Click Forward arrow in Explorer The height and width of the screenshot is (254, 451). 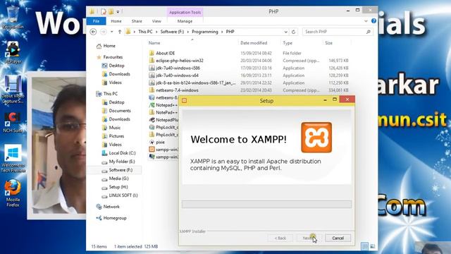104,32
